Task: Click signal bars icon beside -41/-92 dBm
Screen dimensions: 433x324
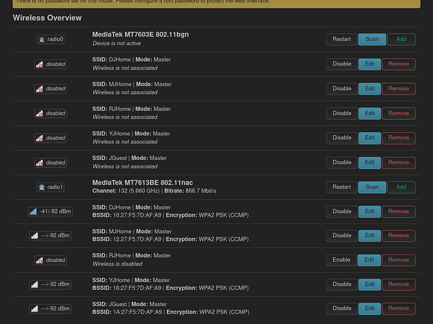Action: click(x=34, y=212)
